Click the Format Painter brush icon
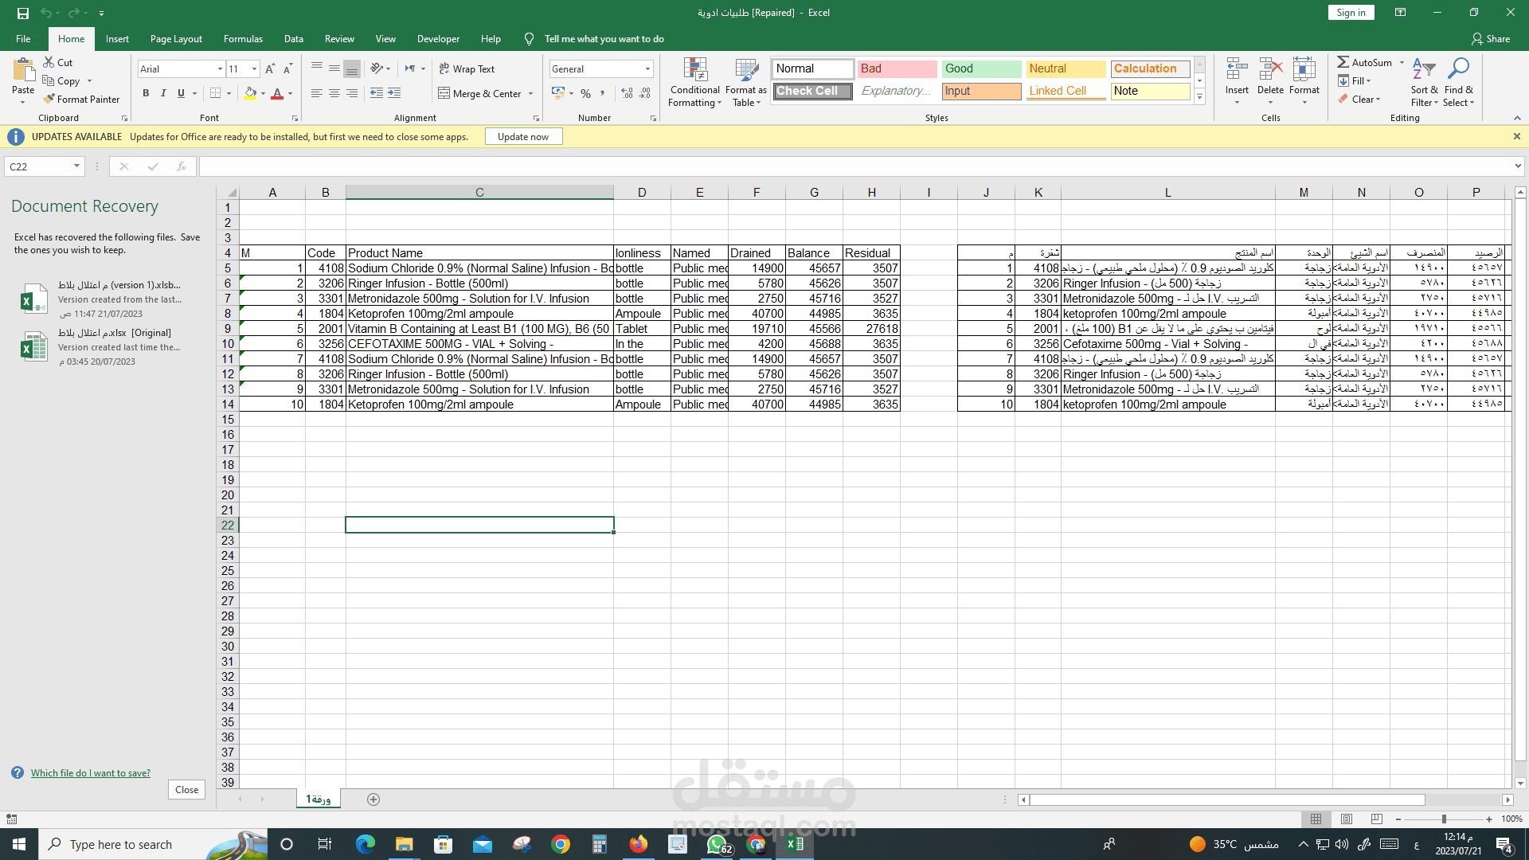Image resolution: width=1529 pixels, height=860 pixels. pyautogui.click(x=49, y=99)
